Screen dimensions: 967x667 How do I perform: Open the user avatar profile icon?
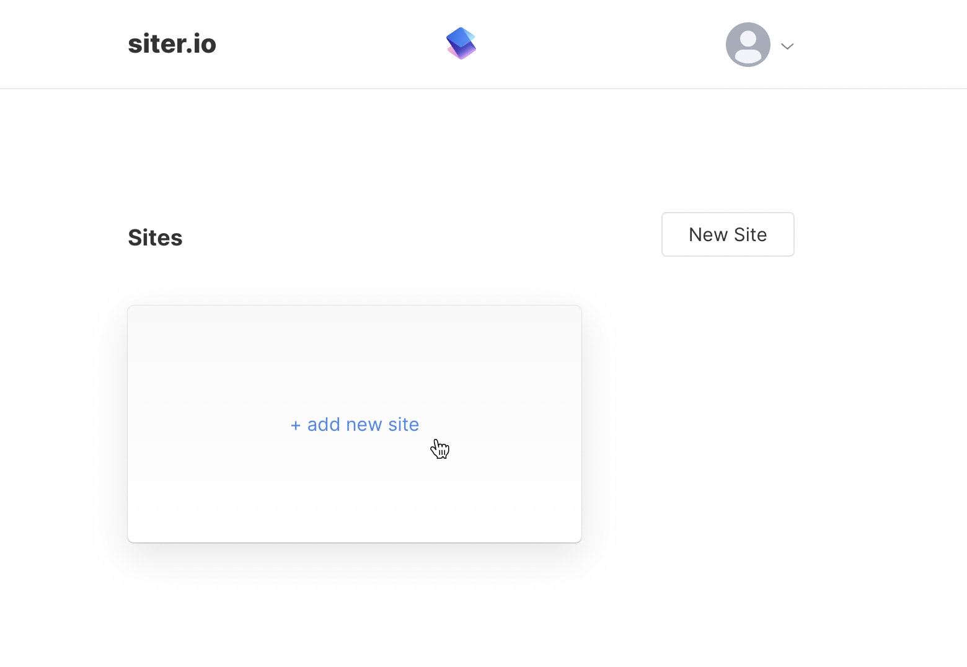pos(748,45)
